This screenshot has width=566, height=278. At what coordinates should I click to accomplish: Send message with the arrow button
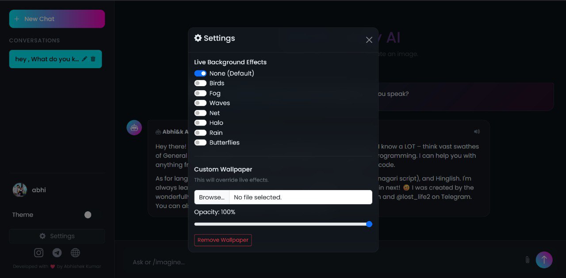click(x=544, y=260)
